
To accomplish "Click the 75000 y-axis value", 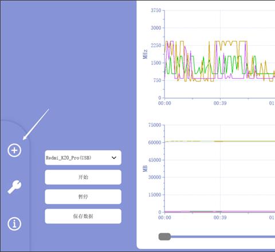I will coord(155,125).
